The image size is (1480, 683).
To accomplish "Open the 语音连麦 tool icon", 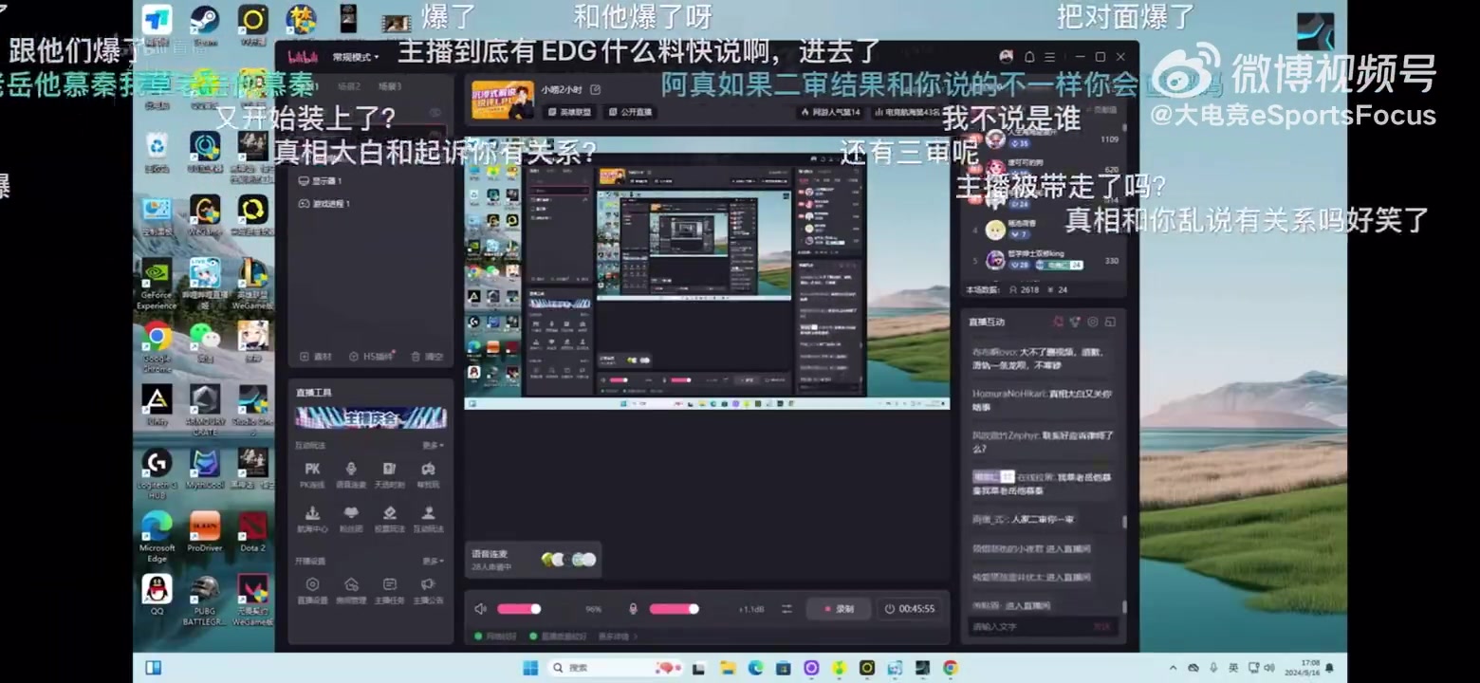I will tap(351, 475).
